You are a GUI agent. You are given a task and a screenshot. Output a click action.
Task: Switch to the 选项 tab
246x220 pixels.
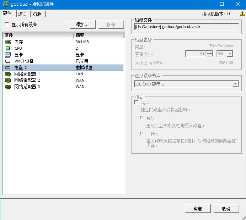(x=22, y=14)
